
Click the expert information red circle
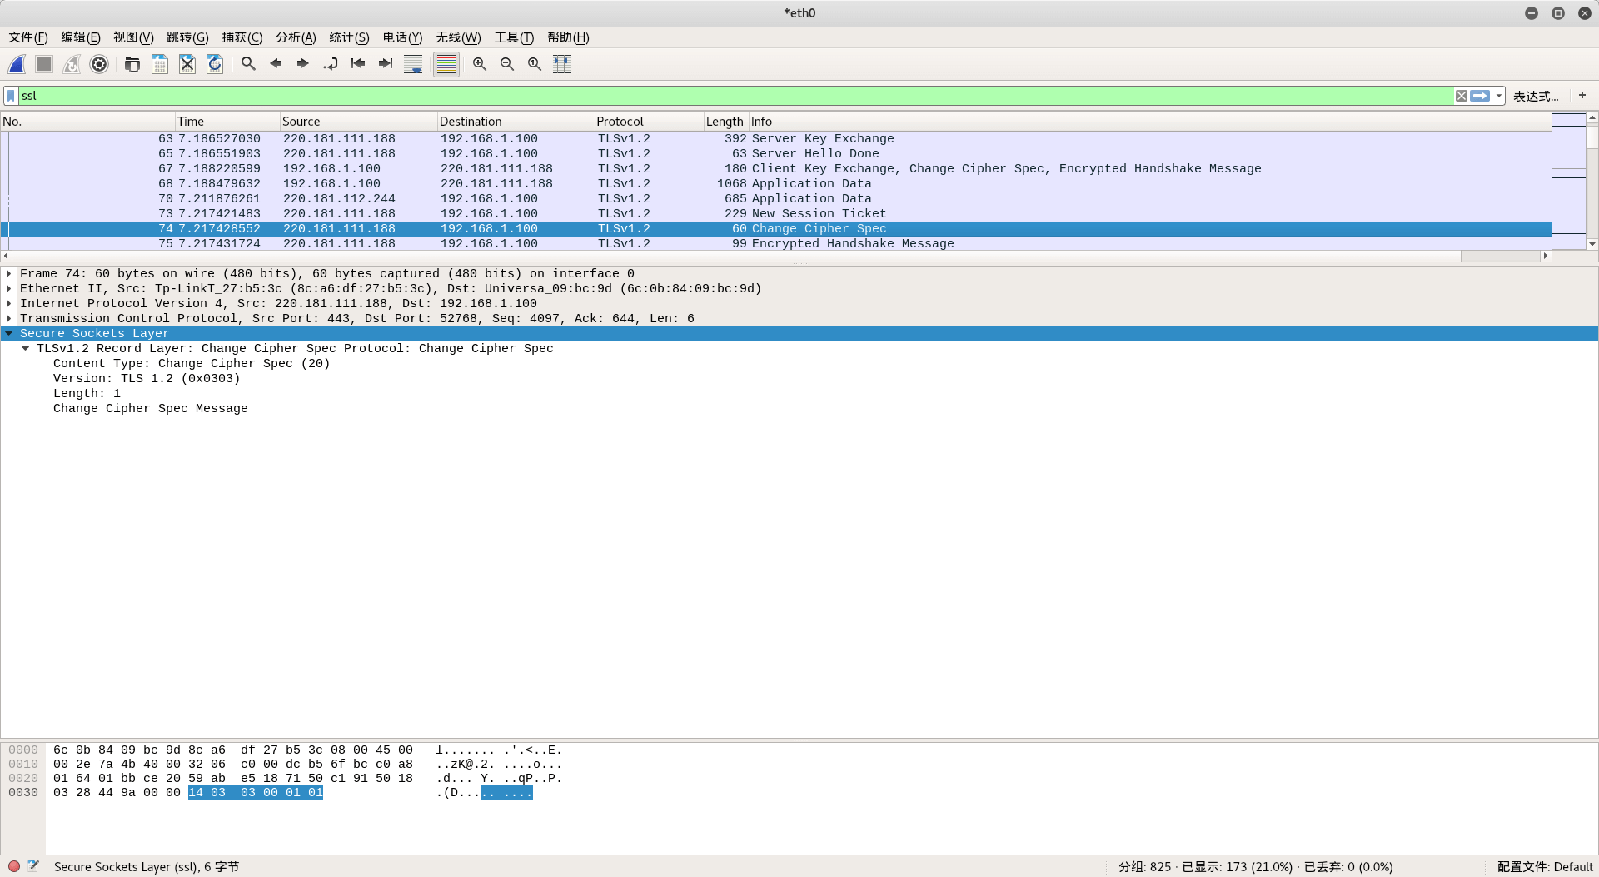click(x=14, y=866)
